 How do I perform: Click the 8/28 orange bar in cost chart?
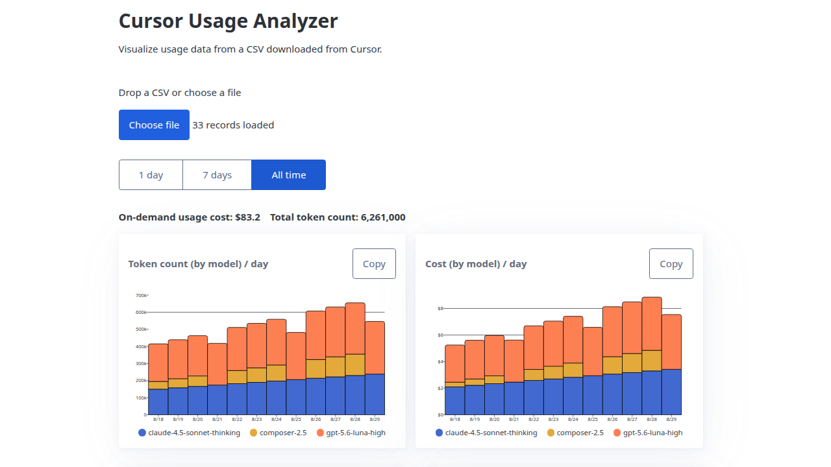652,324
